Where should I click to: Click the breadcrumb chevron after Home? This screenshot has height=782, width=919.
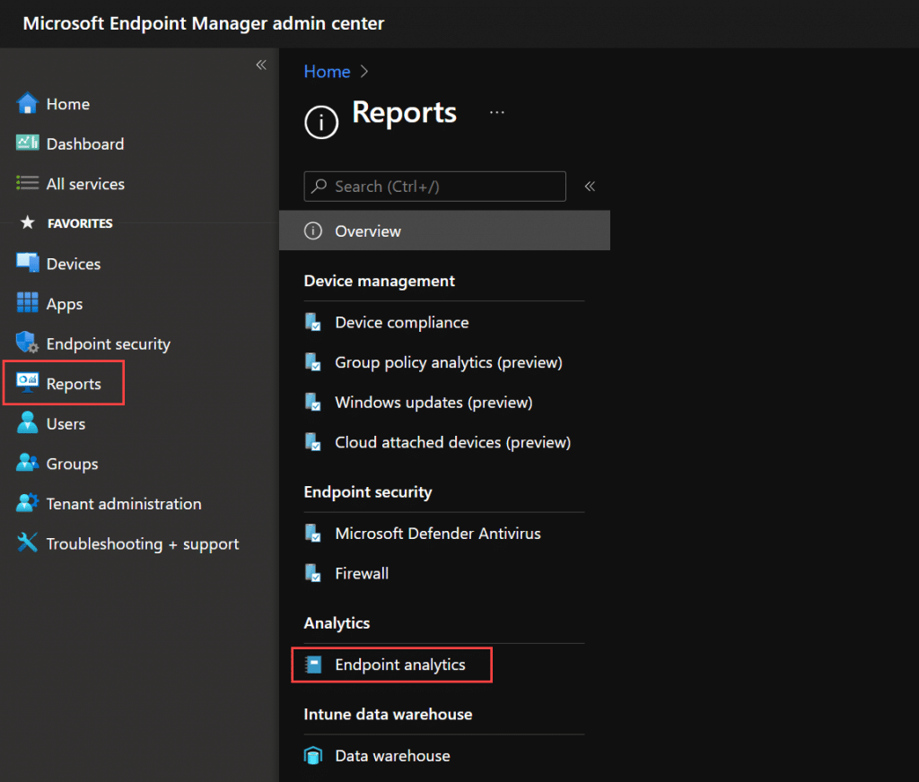tap(364, 72)
